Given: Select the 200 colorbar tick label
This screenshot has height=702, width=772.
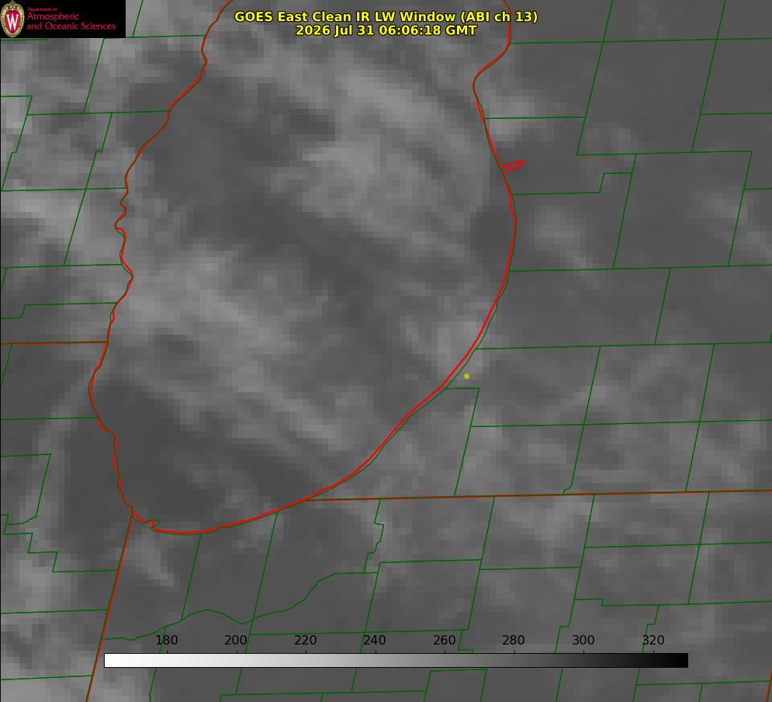Looking at the screenshot, I should point(236,640).
